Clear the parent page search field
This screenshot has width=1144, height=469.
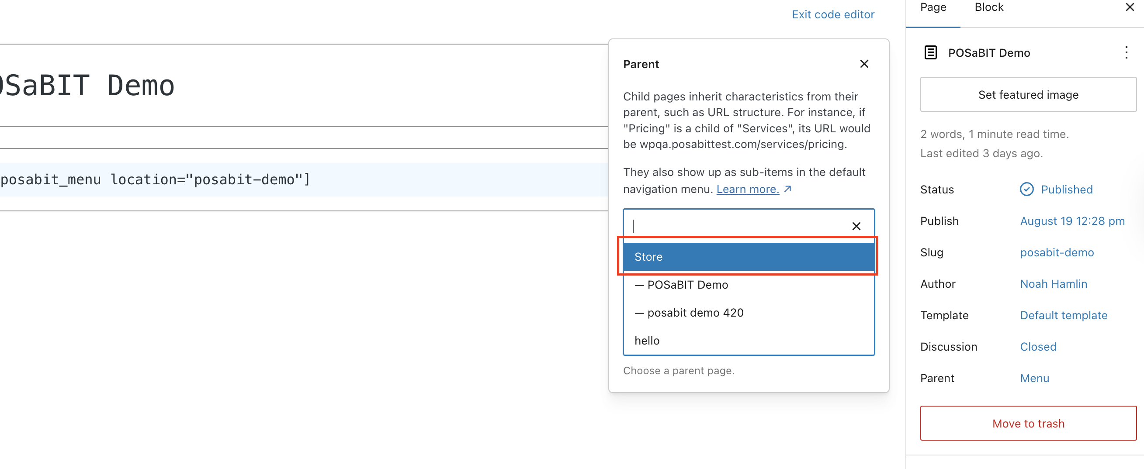pos(856,226)
